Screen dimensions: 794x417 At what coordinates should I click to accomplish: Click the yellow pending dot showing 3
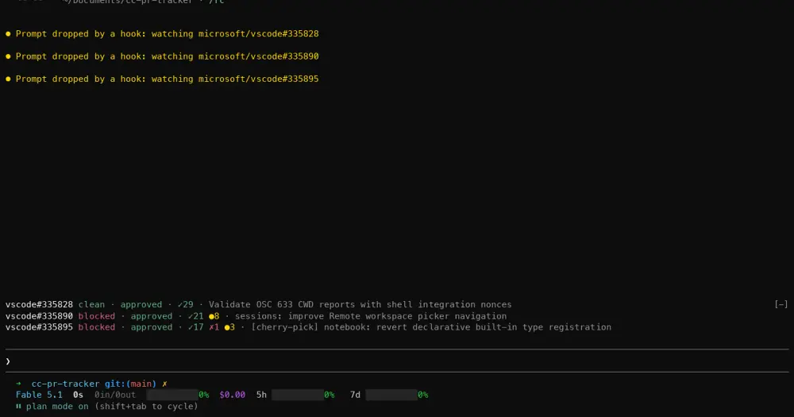pos(230,327)
